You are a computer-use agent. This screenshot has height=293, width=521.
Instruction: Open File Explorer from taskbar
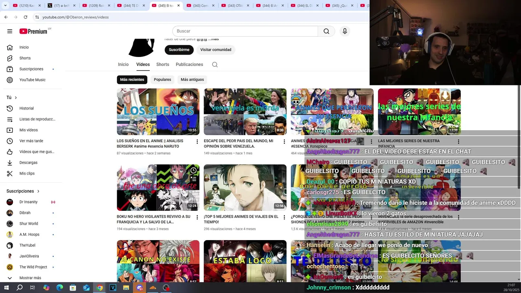pyautogui.click(x=126, y=288)
